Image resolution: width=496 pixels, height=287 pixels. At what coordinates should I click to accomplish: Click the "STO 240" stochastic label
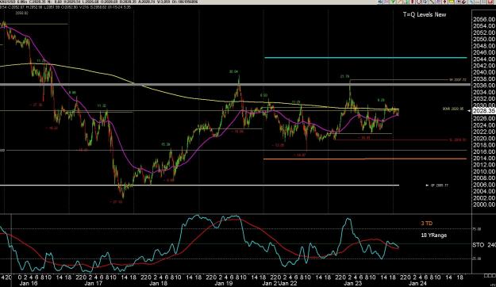484,245
